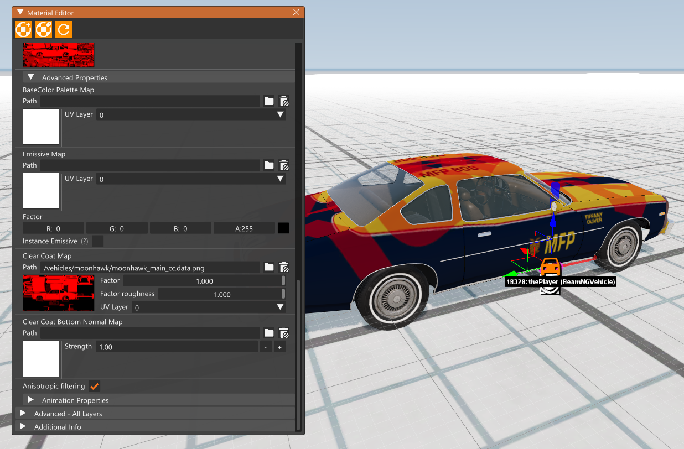Click the white BaseColor Palette Map thumbnail
The image size is (684, 449).
(x=41, y=127)
